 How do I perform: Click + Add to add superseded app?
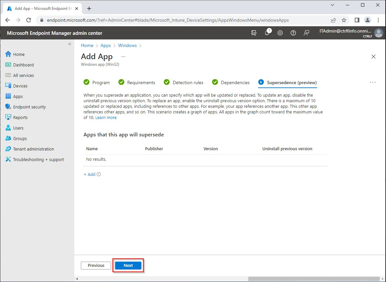coord(89,174)
